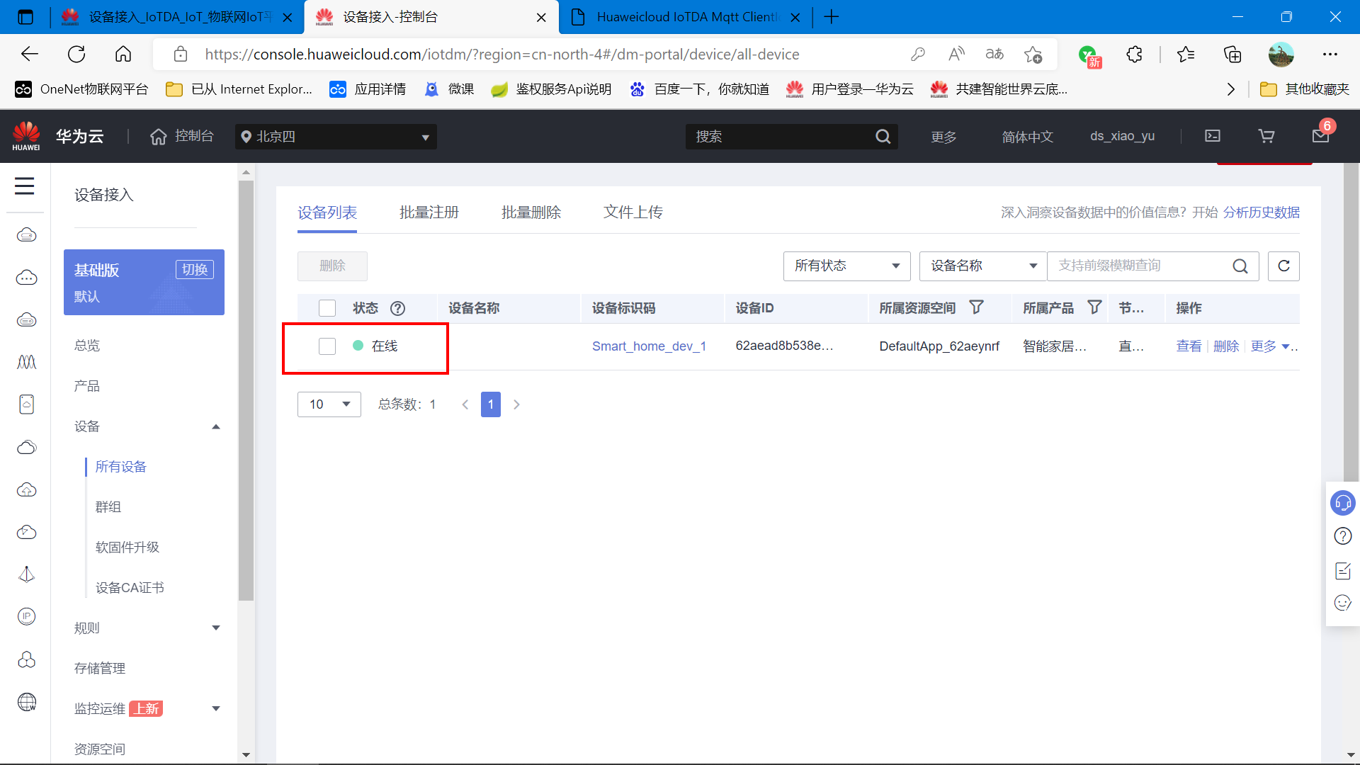The width and height of the screenshot is (1360, 765).
Task: Open the 所有状态 status dropdown
Action: pyautogui.click(x=846, y=266)
